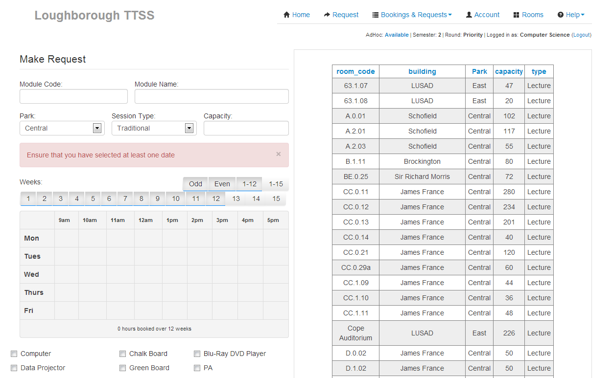Click room code CC.0.29a cell
Viewport: 613px width, 378px height.
356,267
